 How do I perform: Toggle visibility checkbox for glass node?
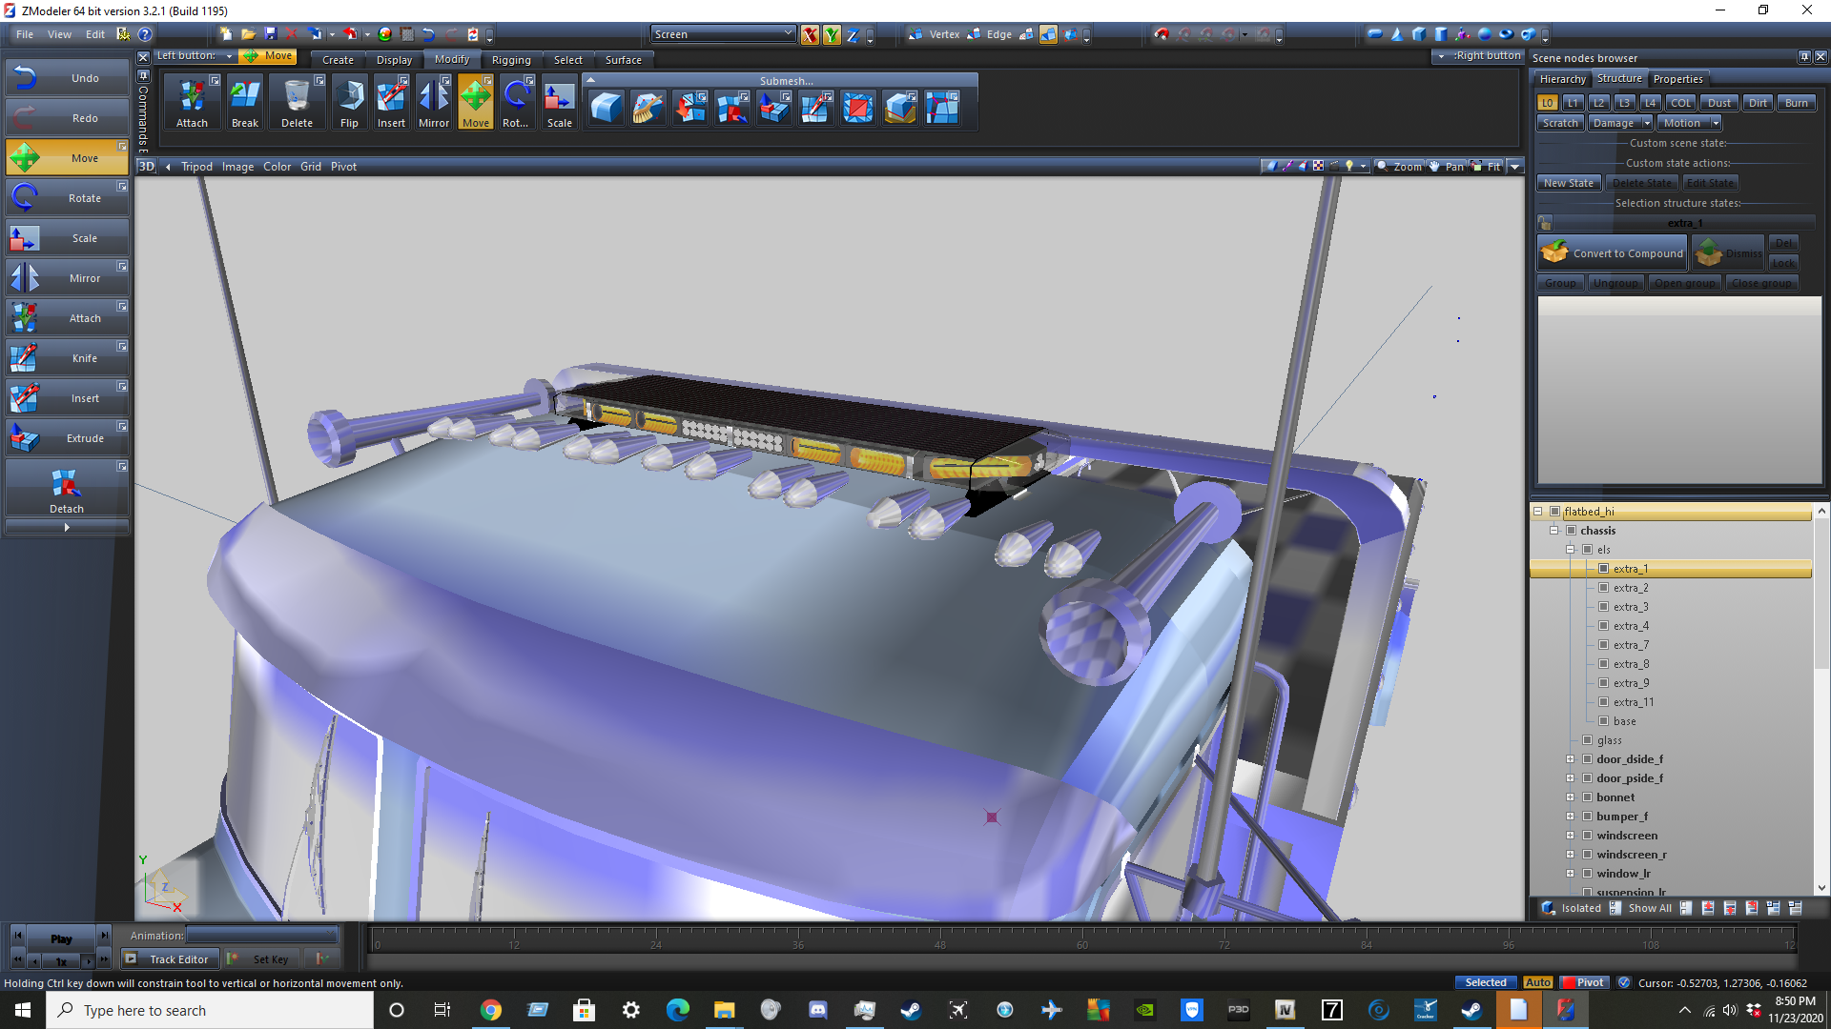tap(1588, 740)
